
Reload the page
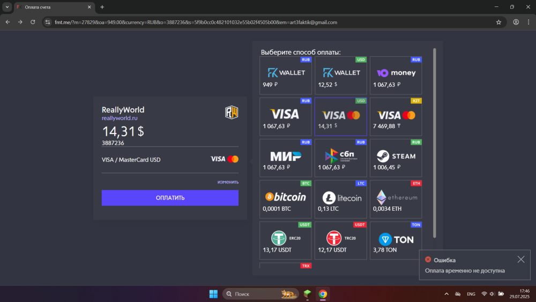coord(33,22)
